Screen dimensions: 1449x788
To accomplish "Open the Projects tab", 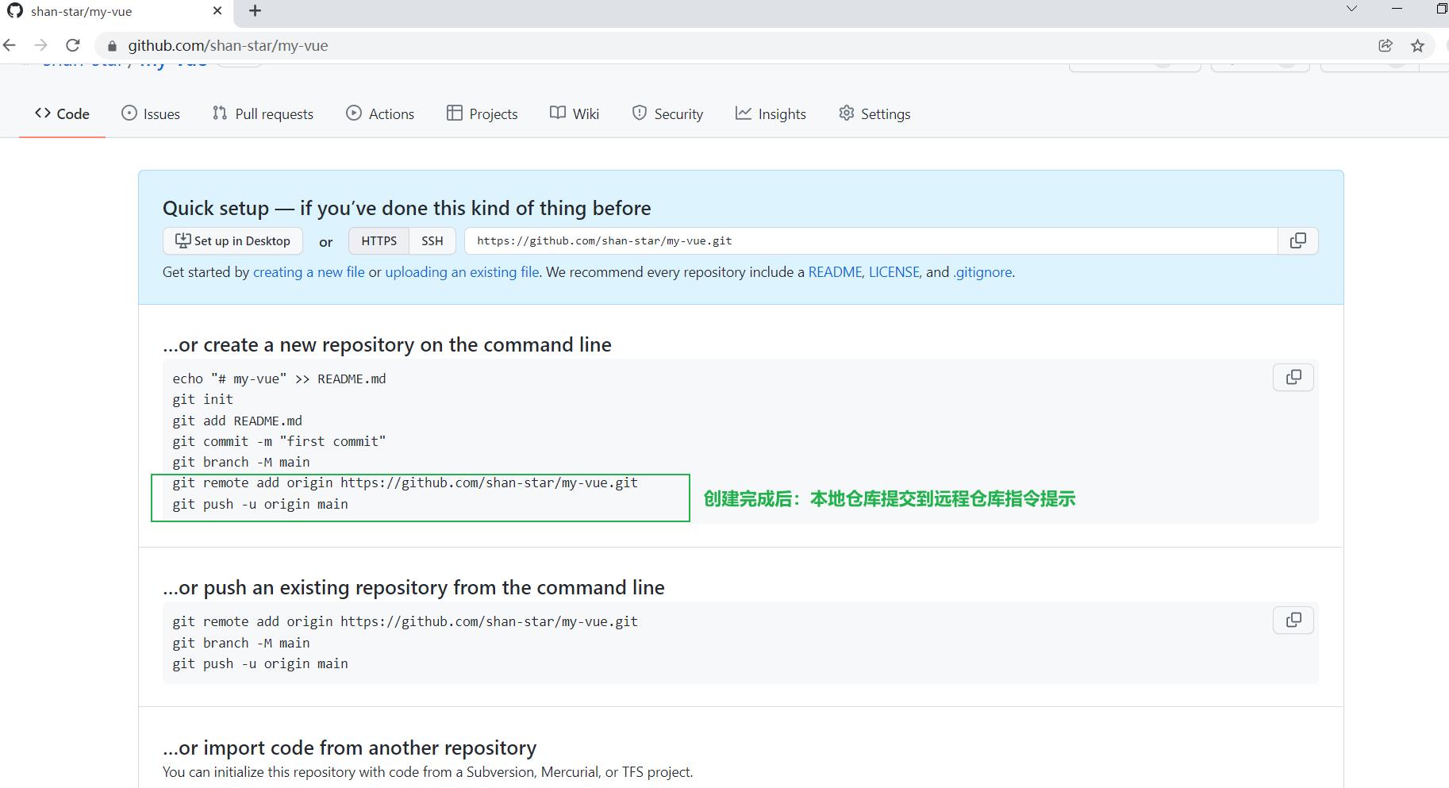I will (x=482, y=113).
